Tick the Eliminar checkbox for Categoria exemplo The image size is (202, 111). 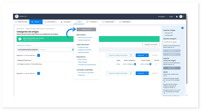pyautogui.click(x=156, y=64)
